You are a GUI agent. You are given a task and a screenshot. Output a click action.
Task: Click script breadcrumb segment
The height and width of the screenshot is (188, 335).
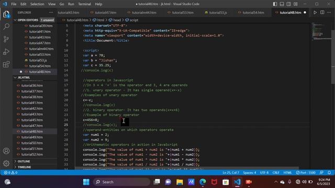(132, 20)
